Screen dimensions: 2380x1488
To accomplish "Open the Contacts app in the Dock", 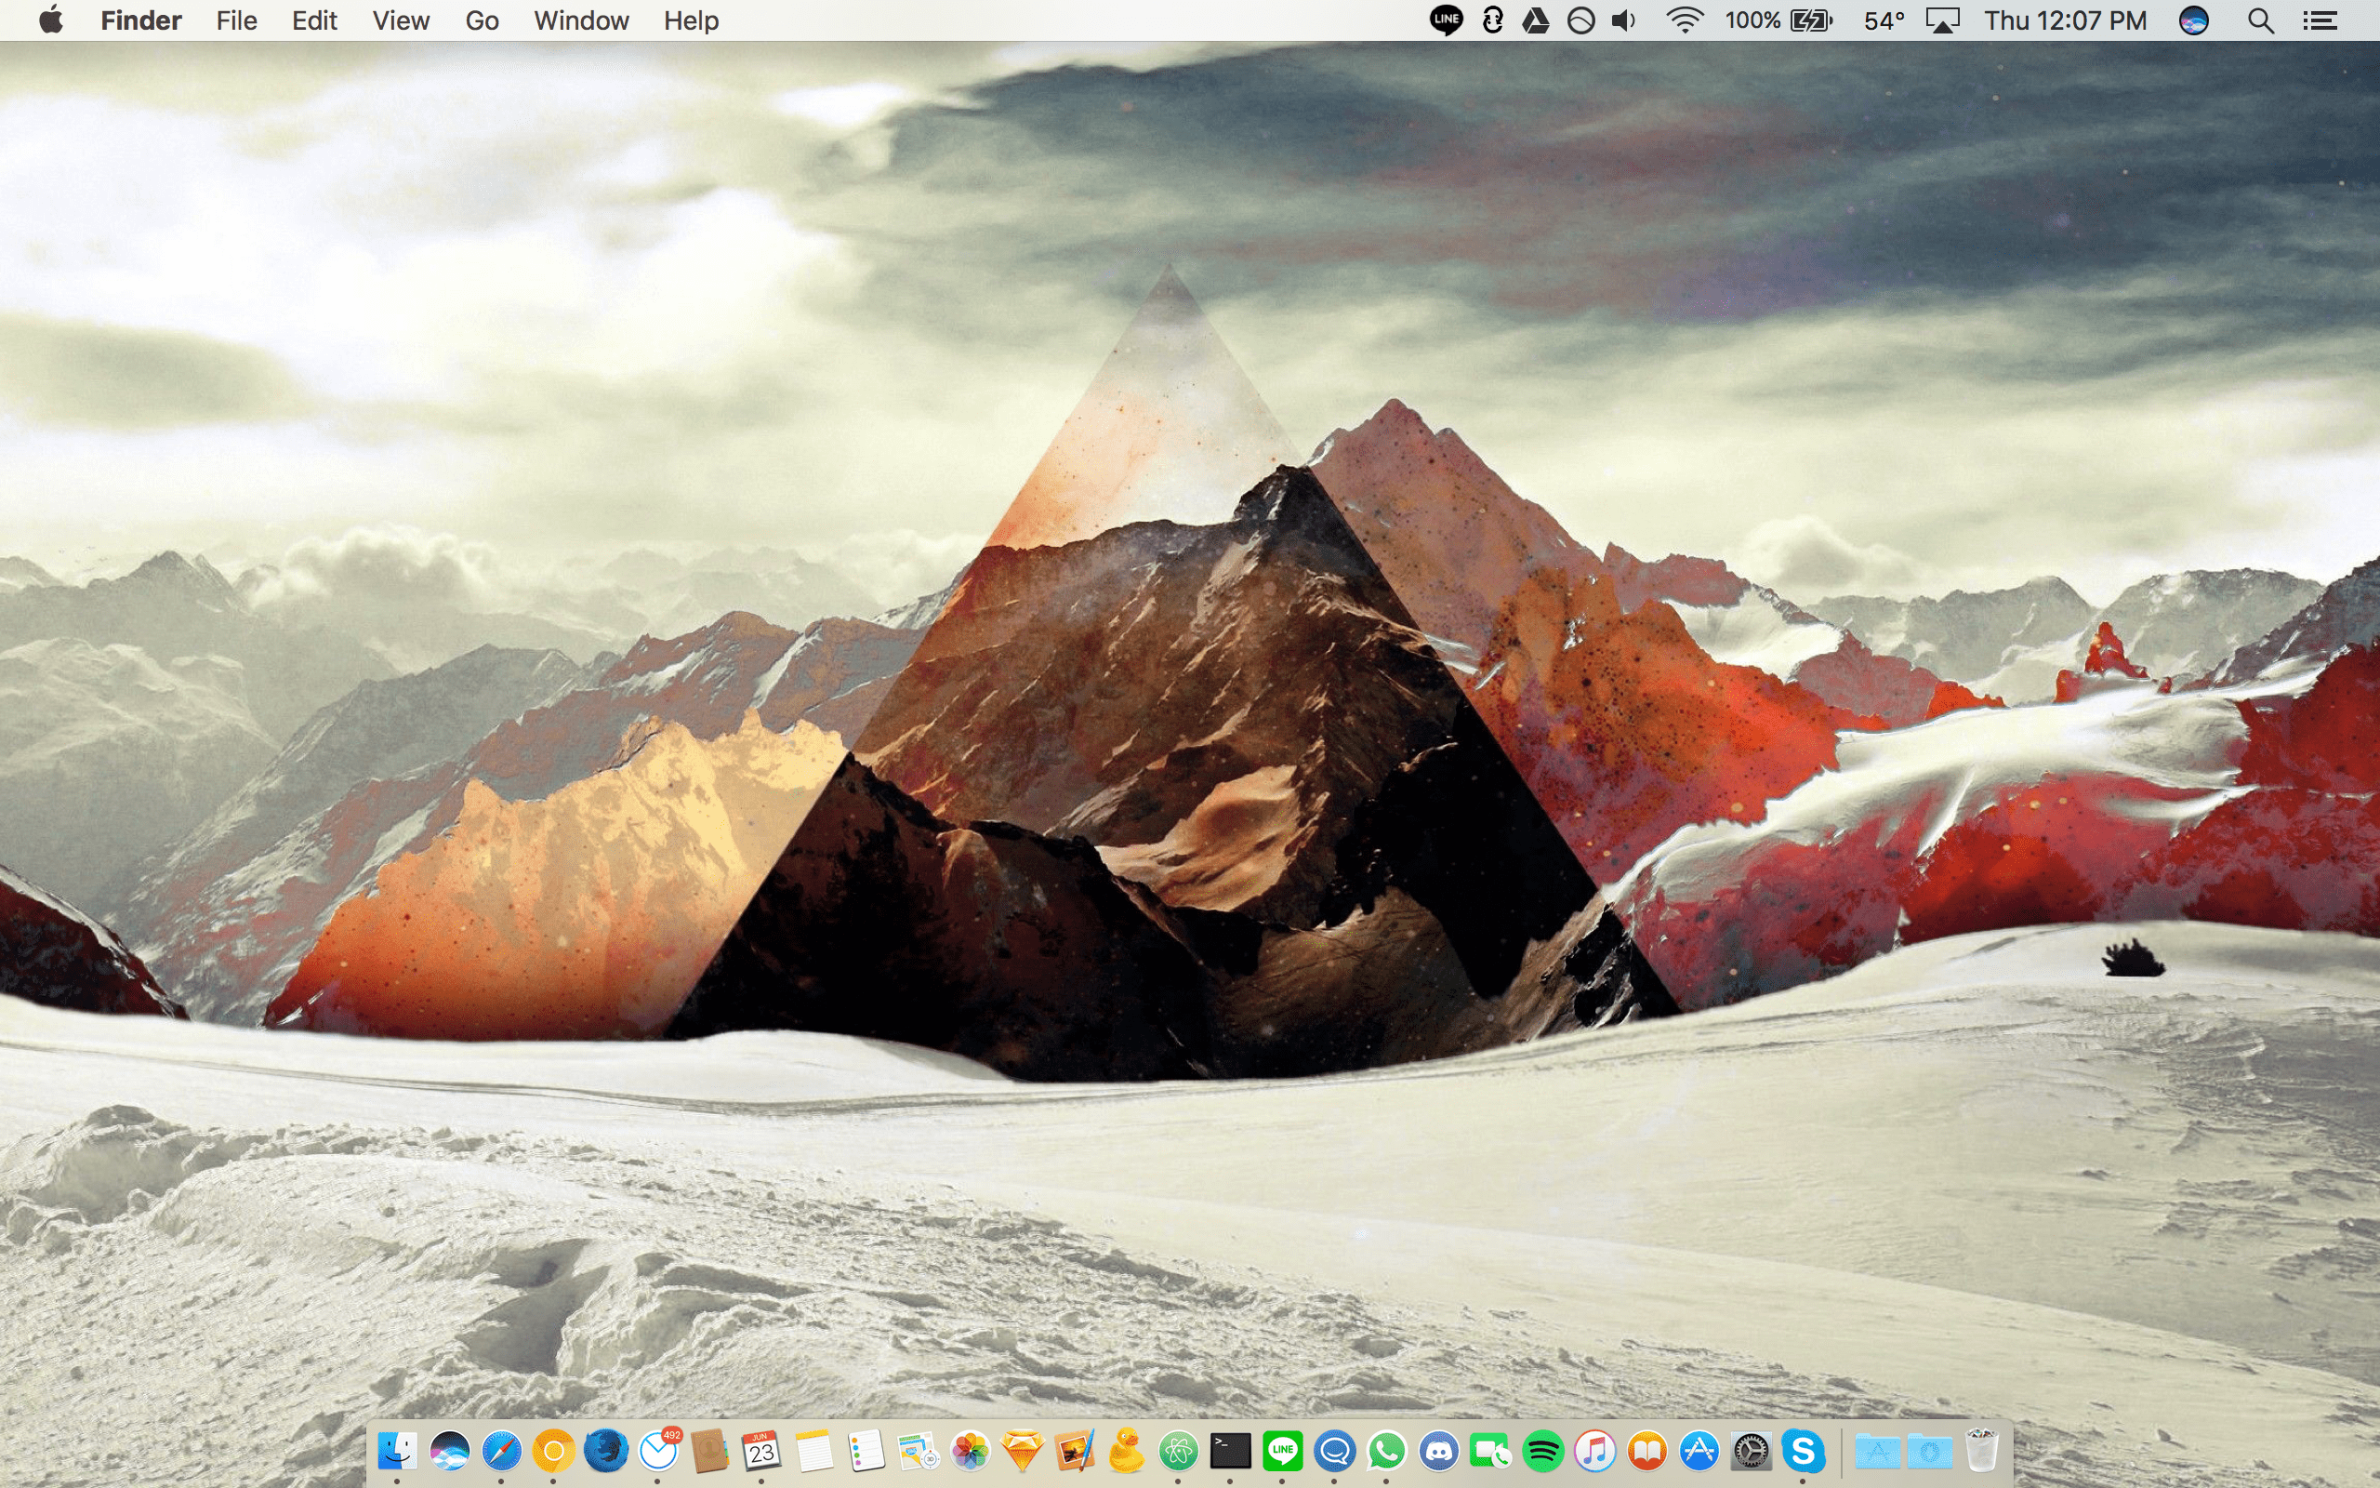I will tap(710, 1451).
